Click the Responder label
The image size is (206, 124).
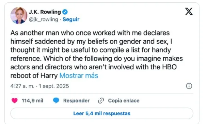tap(76, 100)
